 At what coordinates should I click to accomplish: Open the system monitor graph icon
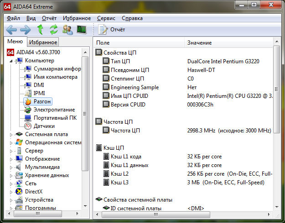pos(82,30)
